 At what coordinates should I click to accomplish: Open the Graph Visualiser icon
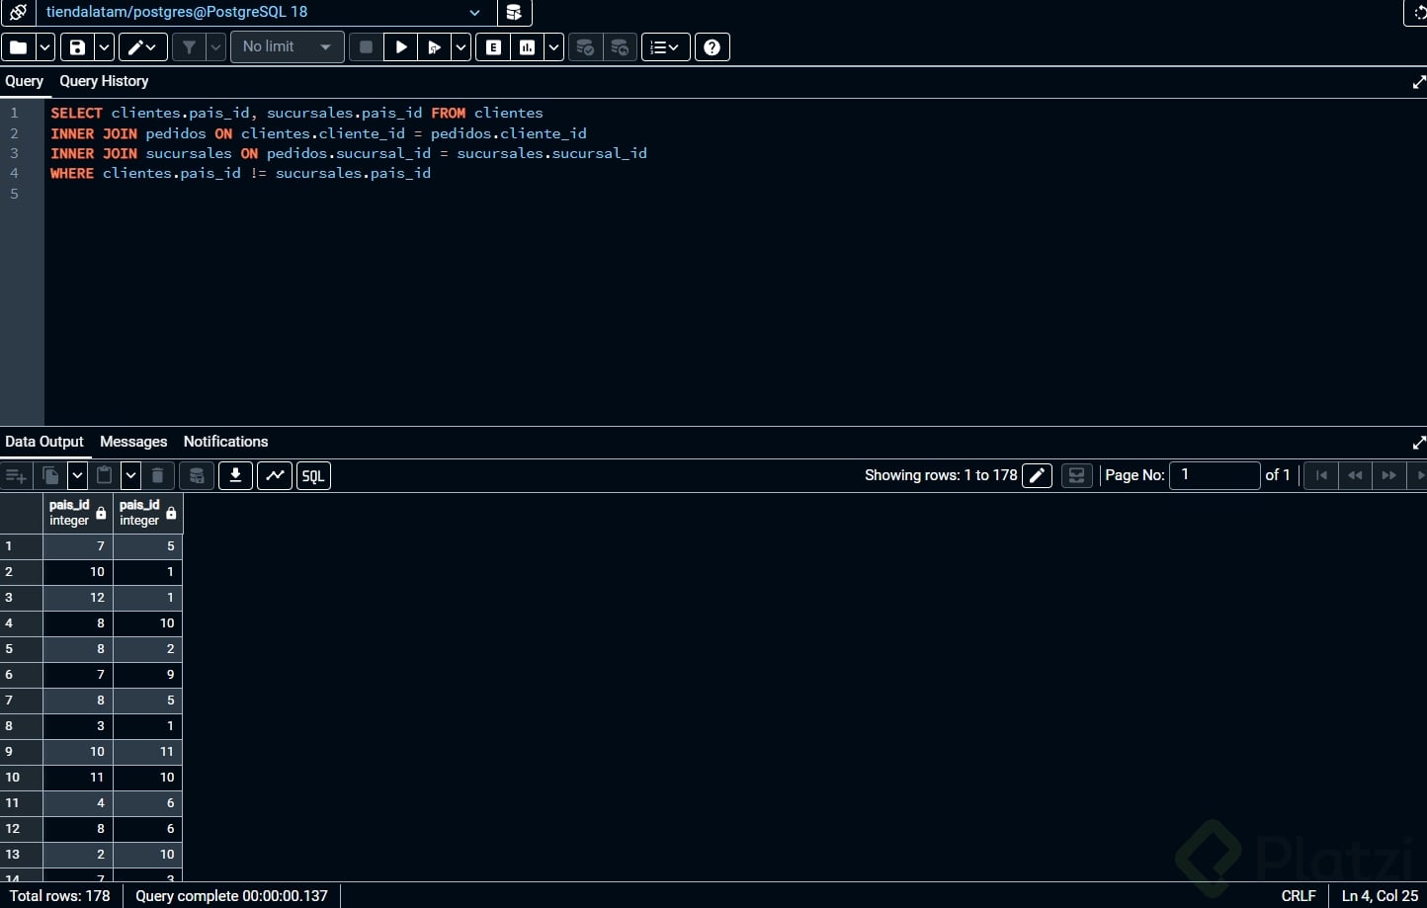(275, 475)
